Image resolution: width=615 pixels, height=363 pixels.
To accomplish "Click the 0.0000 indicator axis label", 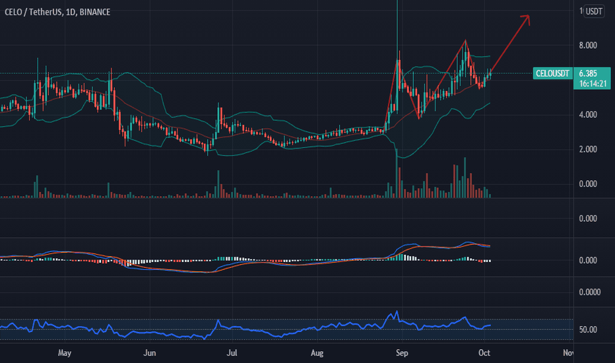I will pyautogui.click(x=589, y=292).
